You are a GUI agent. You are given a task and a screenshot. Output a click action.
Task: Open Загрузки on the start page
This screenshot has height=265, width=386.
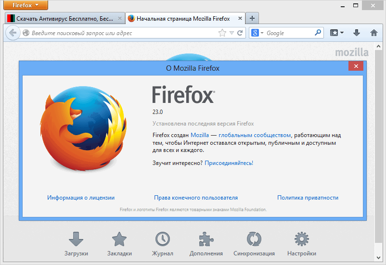pos(76,244)
